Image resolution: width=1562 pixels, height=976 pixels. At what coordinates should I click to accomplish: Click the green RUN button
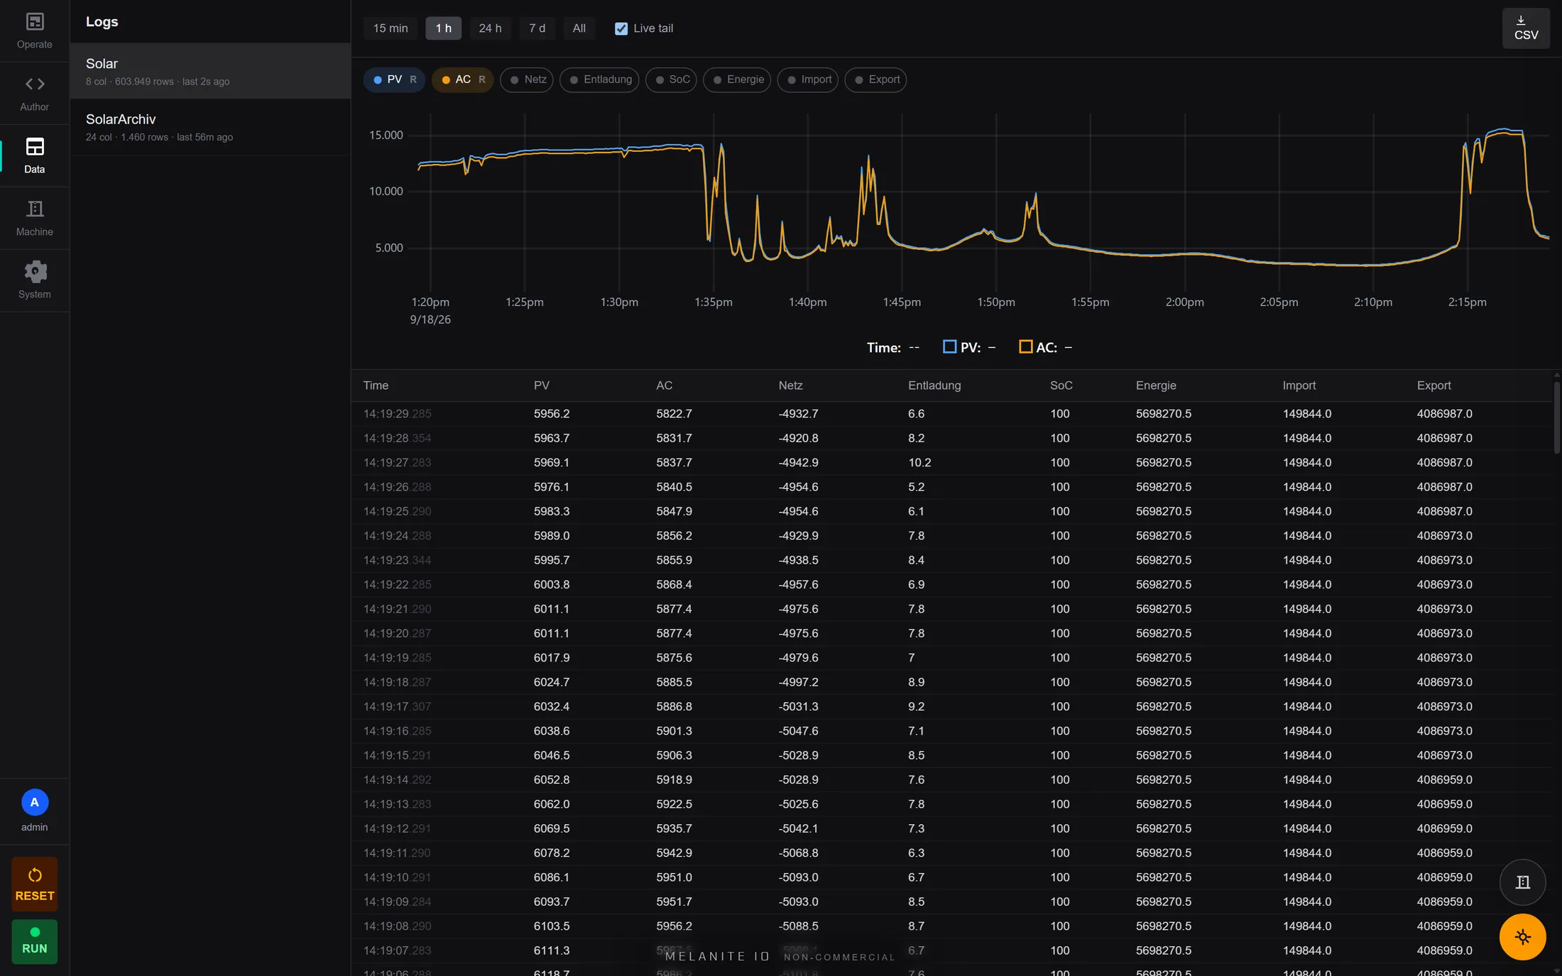coord(35,941)
